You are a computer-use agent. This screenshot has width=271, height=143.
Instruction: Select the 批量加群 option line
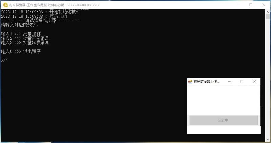click(25, 34)
